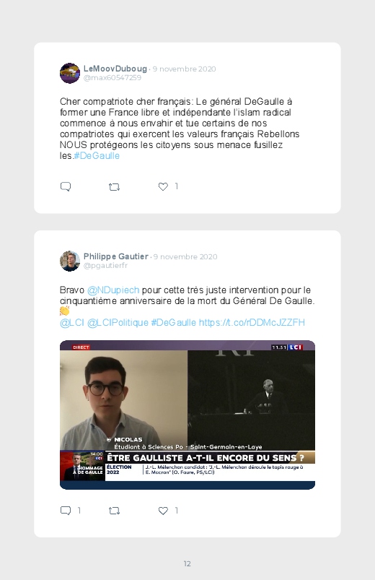Click the 9 novembre 2020 date on Gautier's tweet
The height and width of the screenshot is (580, 375).
click(185, 256)
